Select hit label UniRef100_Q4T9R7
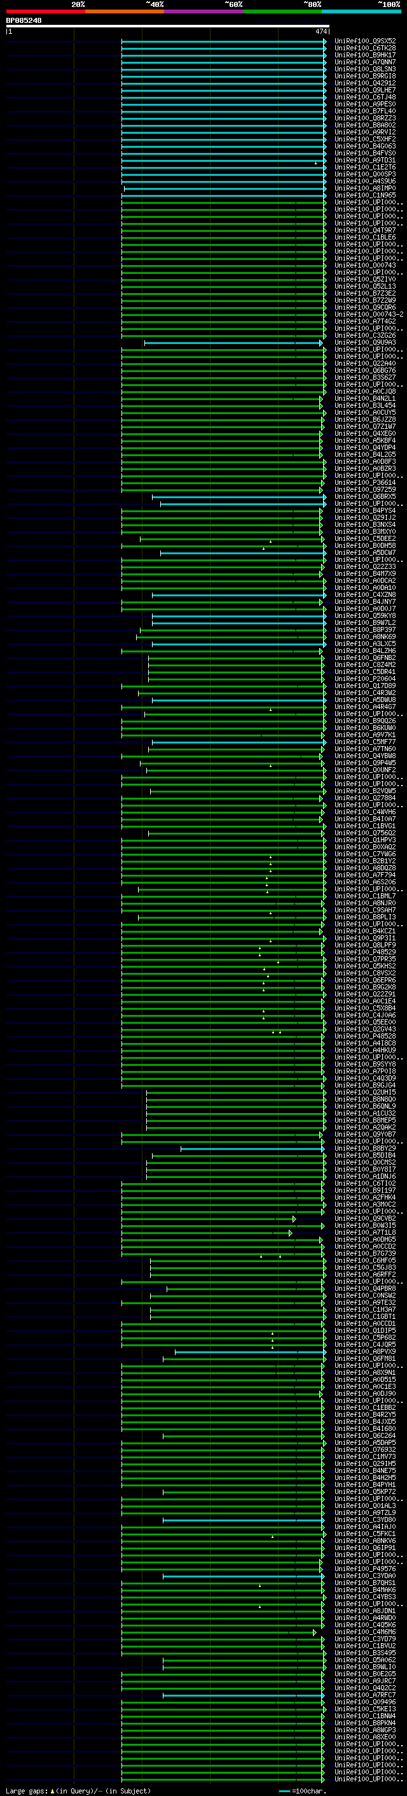Screen dimensions: 407x1796 click(x=365, y=230)
